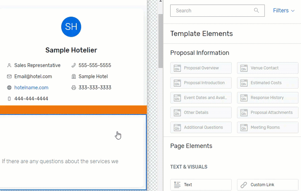This screenshot has height=191, width=301.
Task: Open the hotelname.com link
Action: click(x=31, y=87)
